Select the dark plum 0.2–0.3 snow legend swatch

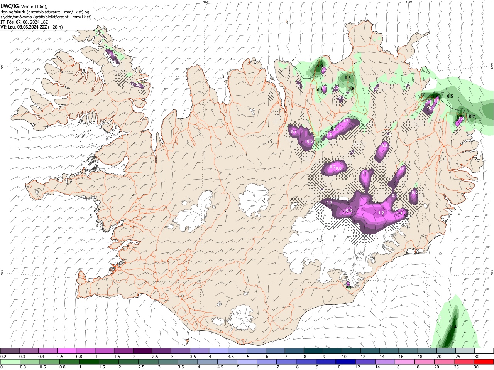pyautogui.click(x=10, y=351)
